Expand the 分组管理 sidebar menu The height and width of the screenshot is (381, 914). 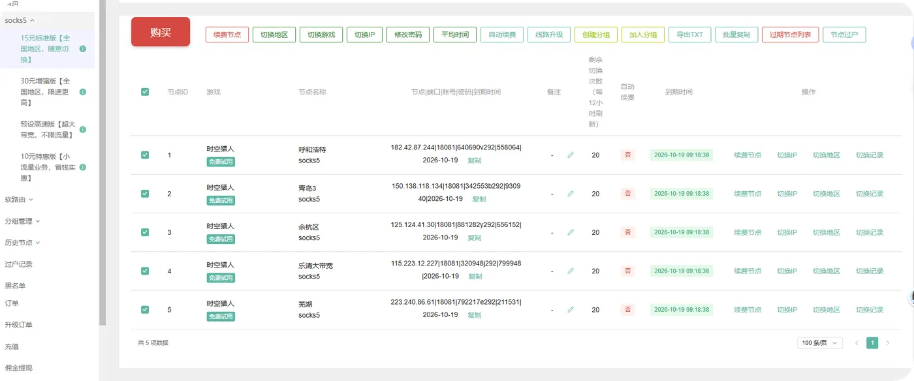(x=23, y=221)
